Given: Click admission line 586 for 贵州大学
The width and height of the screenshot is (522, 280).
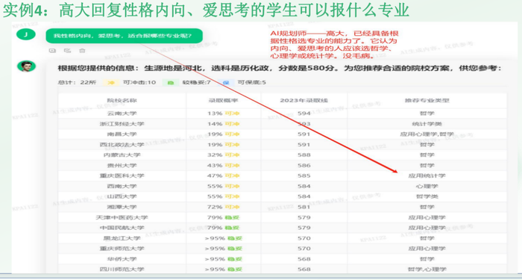Looking at the screenshot, I should tap(304, 165).
